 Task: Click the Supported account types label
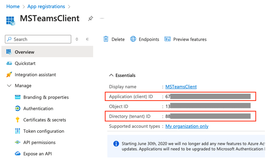point(134,126)
